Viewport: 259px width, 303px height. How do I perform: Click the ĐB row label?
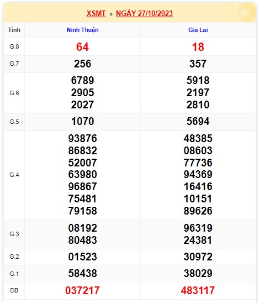tap(14, 290)
